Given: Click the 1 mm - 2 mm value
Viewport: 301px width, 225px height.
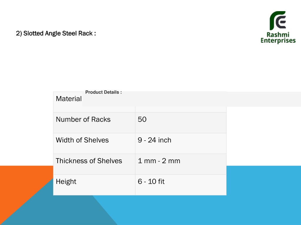Looking at the screenshot, I should (159, 161).
